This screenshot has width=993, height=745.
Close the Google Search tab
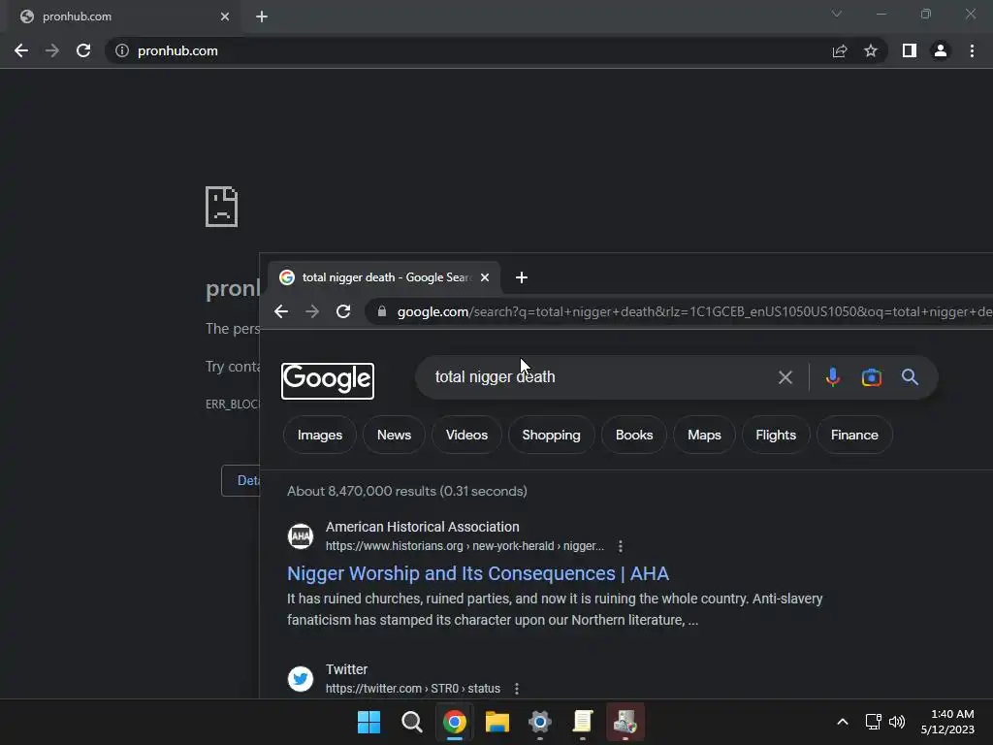[x=485, y=277]
